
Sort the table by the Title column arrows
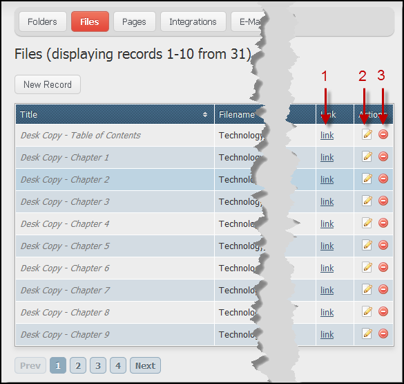click(x=205, y=114)
